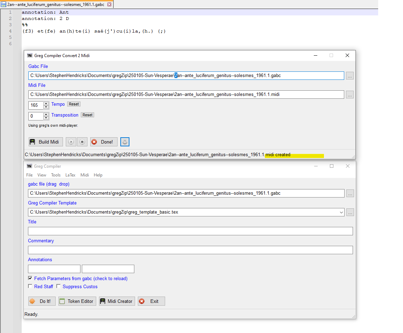Click the Greg Compiler title bar icon
The image size is (403, 333).
(29, 166)
